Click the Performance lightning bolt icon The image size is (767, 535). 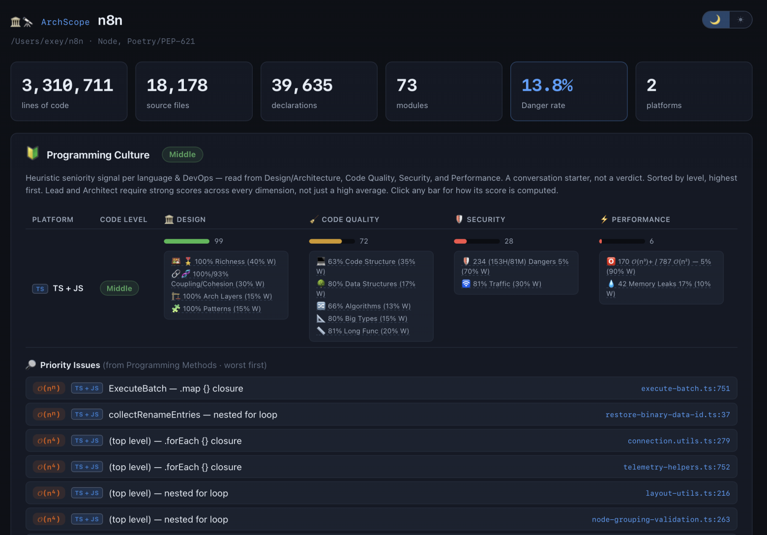[x=604, y=220]
